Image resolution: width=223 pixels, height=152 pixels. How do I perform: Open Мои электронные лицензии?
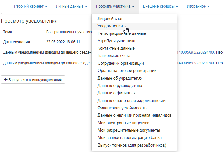tap(124, 123)
